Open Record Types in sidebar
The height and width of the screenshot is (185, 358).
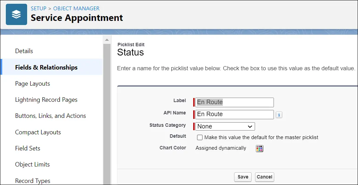click(x=33, y=181)
